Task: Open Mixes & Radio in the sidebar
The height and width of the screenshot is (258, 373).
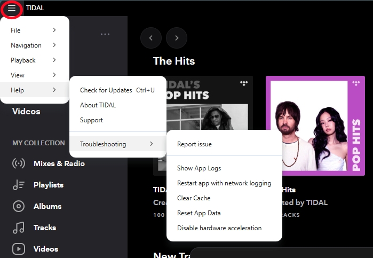Action: [59, 163]
